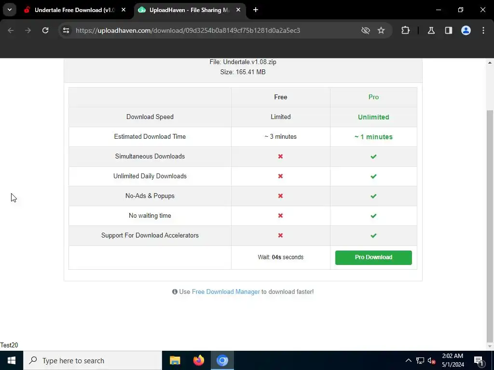The image size is (494, 370).
Task: Open File Explorer from the taskbar
Action: click(175, 360)
